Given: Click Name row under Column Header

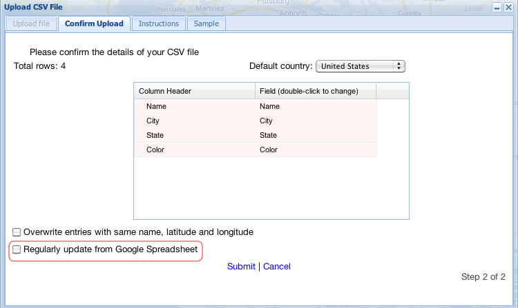Looking at the screenshot, I should pos(194,106).
